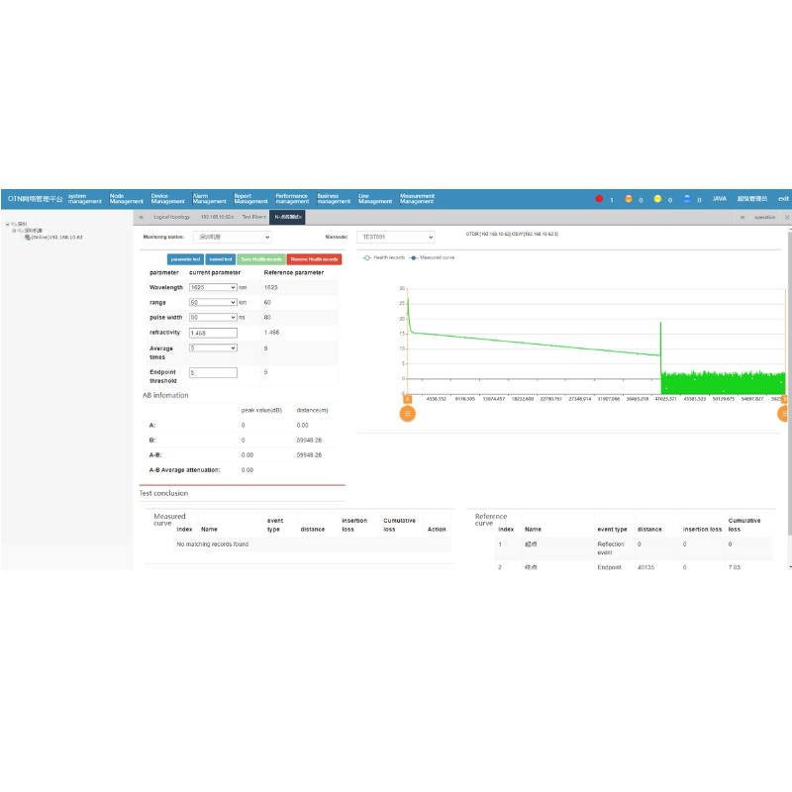Click the parameter test button
This screenshot has height=792, width=792.
[185, 259]
